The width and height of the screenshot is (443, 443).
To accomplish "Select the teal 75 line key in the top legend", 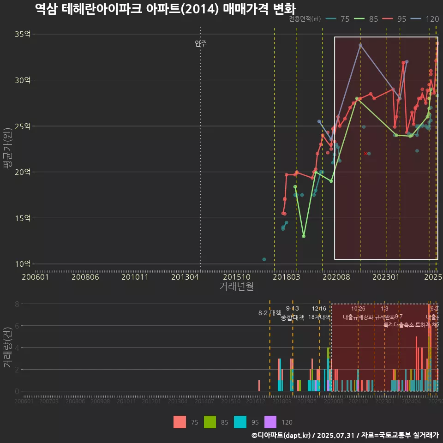I will coord(331,19).
